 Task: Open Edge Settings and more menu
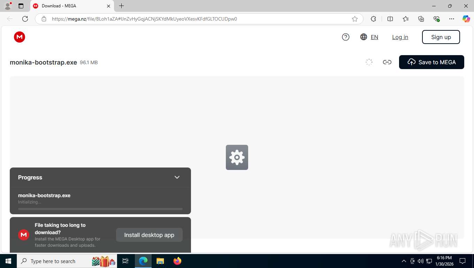(452, 19)
